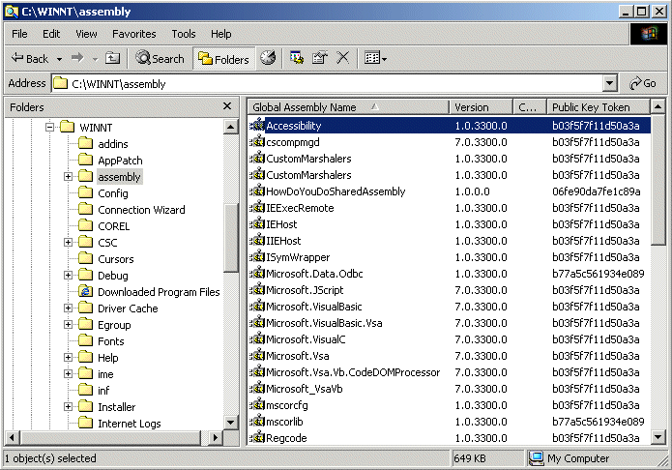Sort by Global Assembly Name column
The height and width of the screenshot is (470, 672).
click(x=348, y=106)
